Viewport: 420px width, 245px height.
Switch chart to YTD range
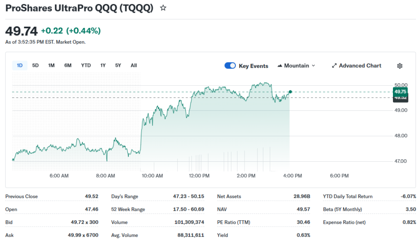coord(86,65)
